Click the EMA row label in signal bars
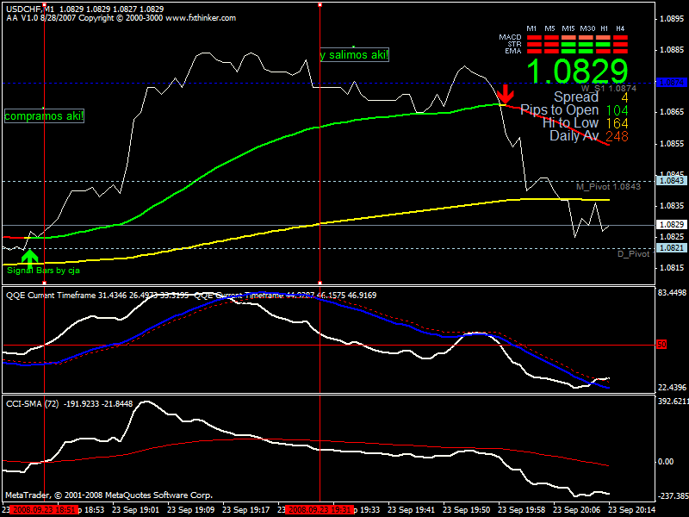Viewport: 689px width, 517px height. click(x=513, y=51)
